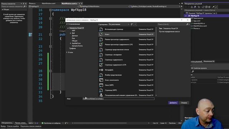
Task: Click Home icon in Solution Explorer toolbar
Action: click(x=192, y=7)
